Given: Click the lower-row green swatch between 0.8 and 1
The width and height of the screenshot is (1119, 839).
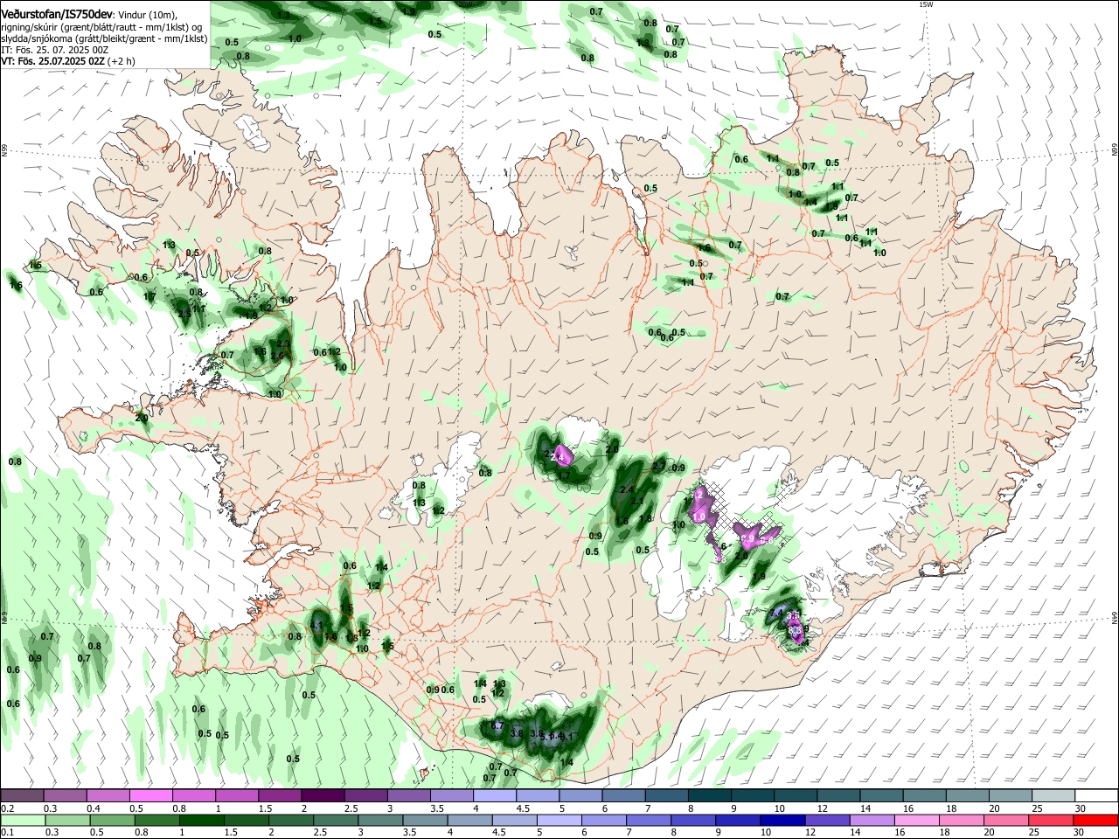Looking at the screenshot, I should (159, 820).
